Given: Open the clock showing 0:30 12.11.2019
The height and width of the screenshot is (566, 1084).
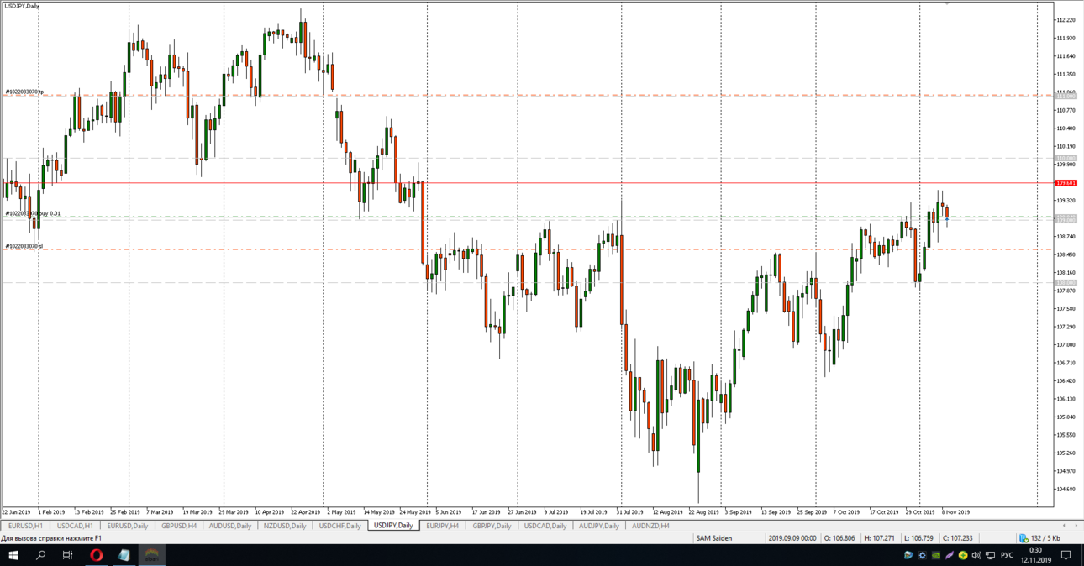Looking at the screenshot, I should [1035, 555].
